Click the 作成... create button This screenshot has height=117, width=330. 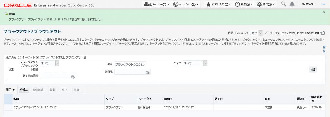tap(24, 90)
